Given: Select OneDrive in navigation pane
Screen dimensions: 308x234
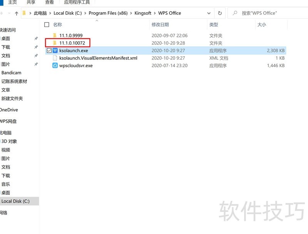Looking at the screenshot, I should 9,110.
